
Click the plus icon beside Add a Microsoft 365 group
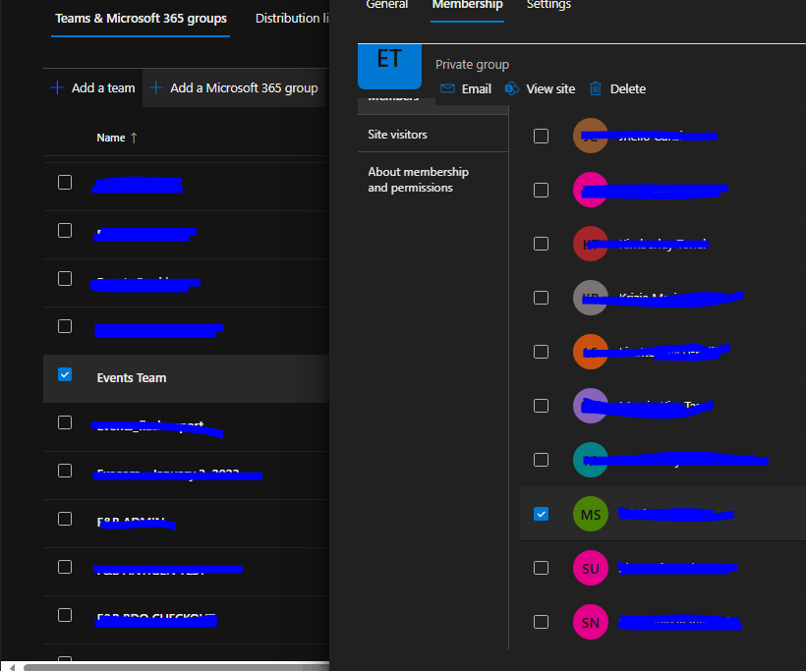pyautogui.click(x=155, y=87)
